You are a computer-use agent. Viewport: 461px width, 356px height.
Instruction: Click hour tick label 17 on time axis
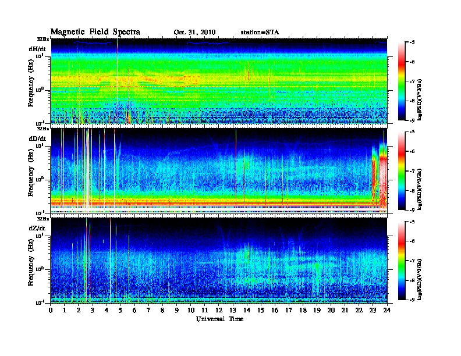(x=289, y=310)
